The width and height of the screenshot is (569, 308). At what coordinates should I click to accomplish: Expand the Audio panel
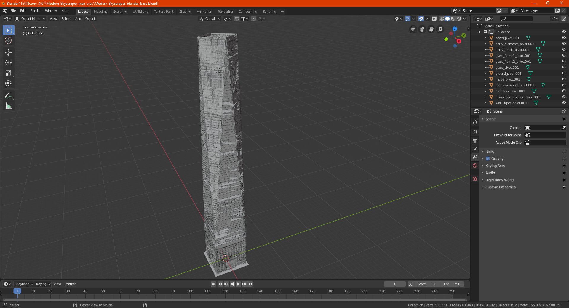pos(490,173)
